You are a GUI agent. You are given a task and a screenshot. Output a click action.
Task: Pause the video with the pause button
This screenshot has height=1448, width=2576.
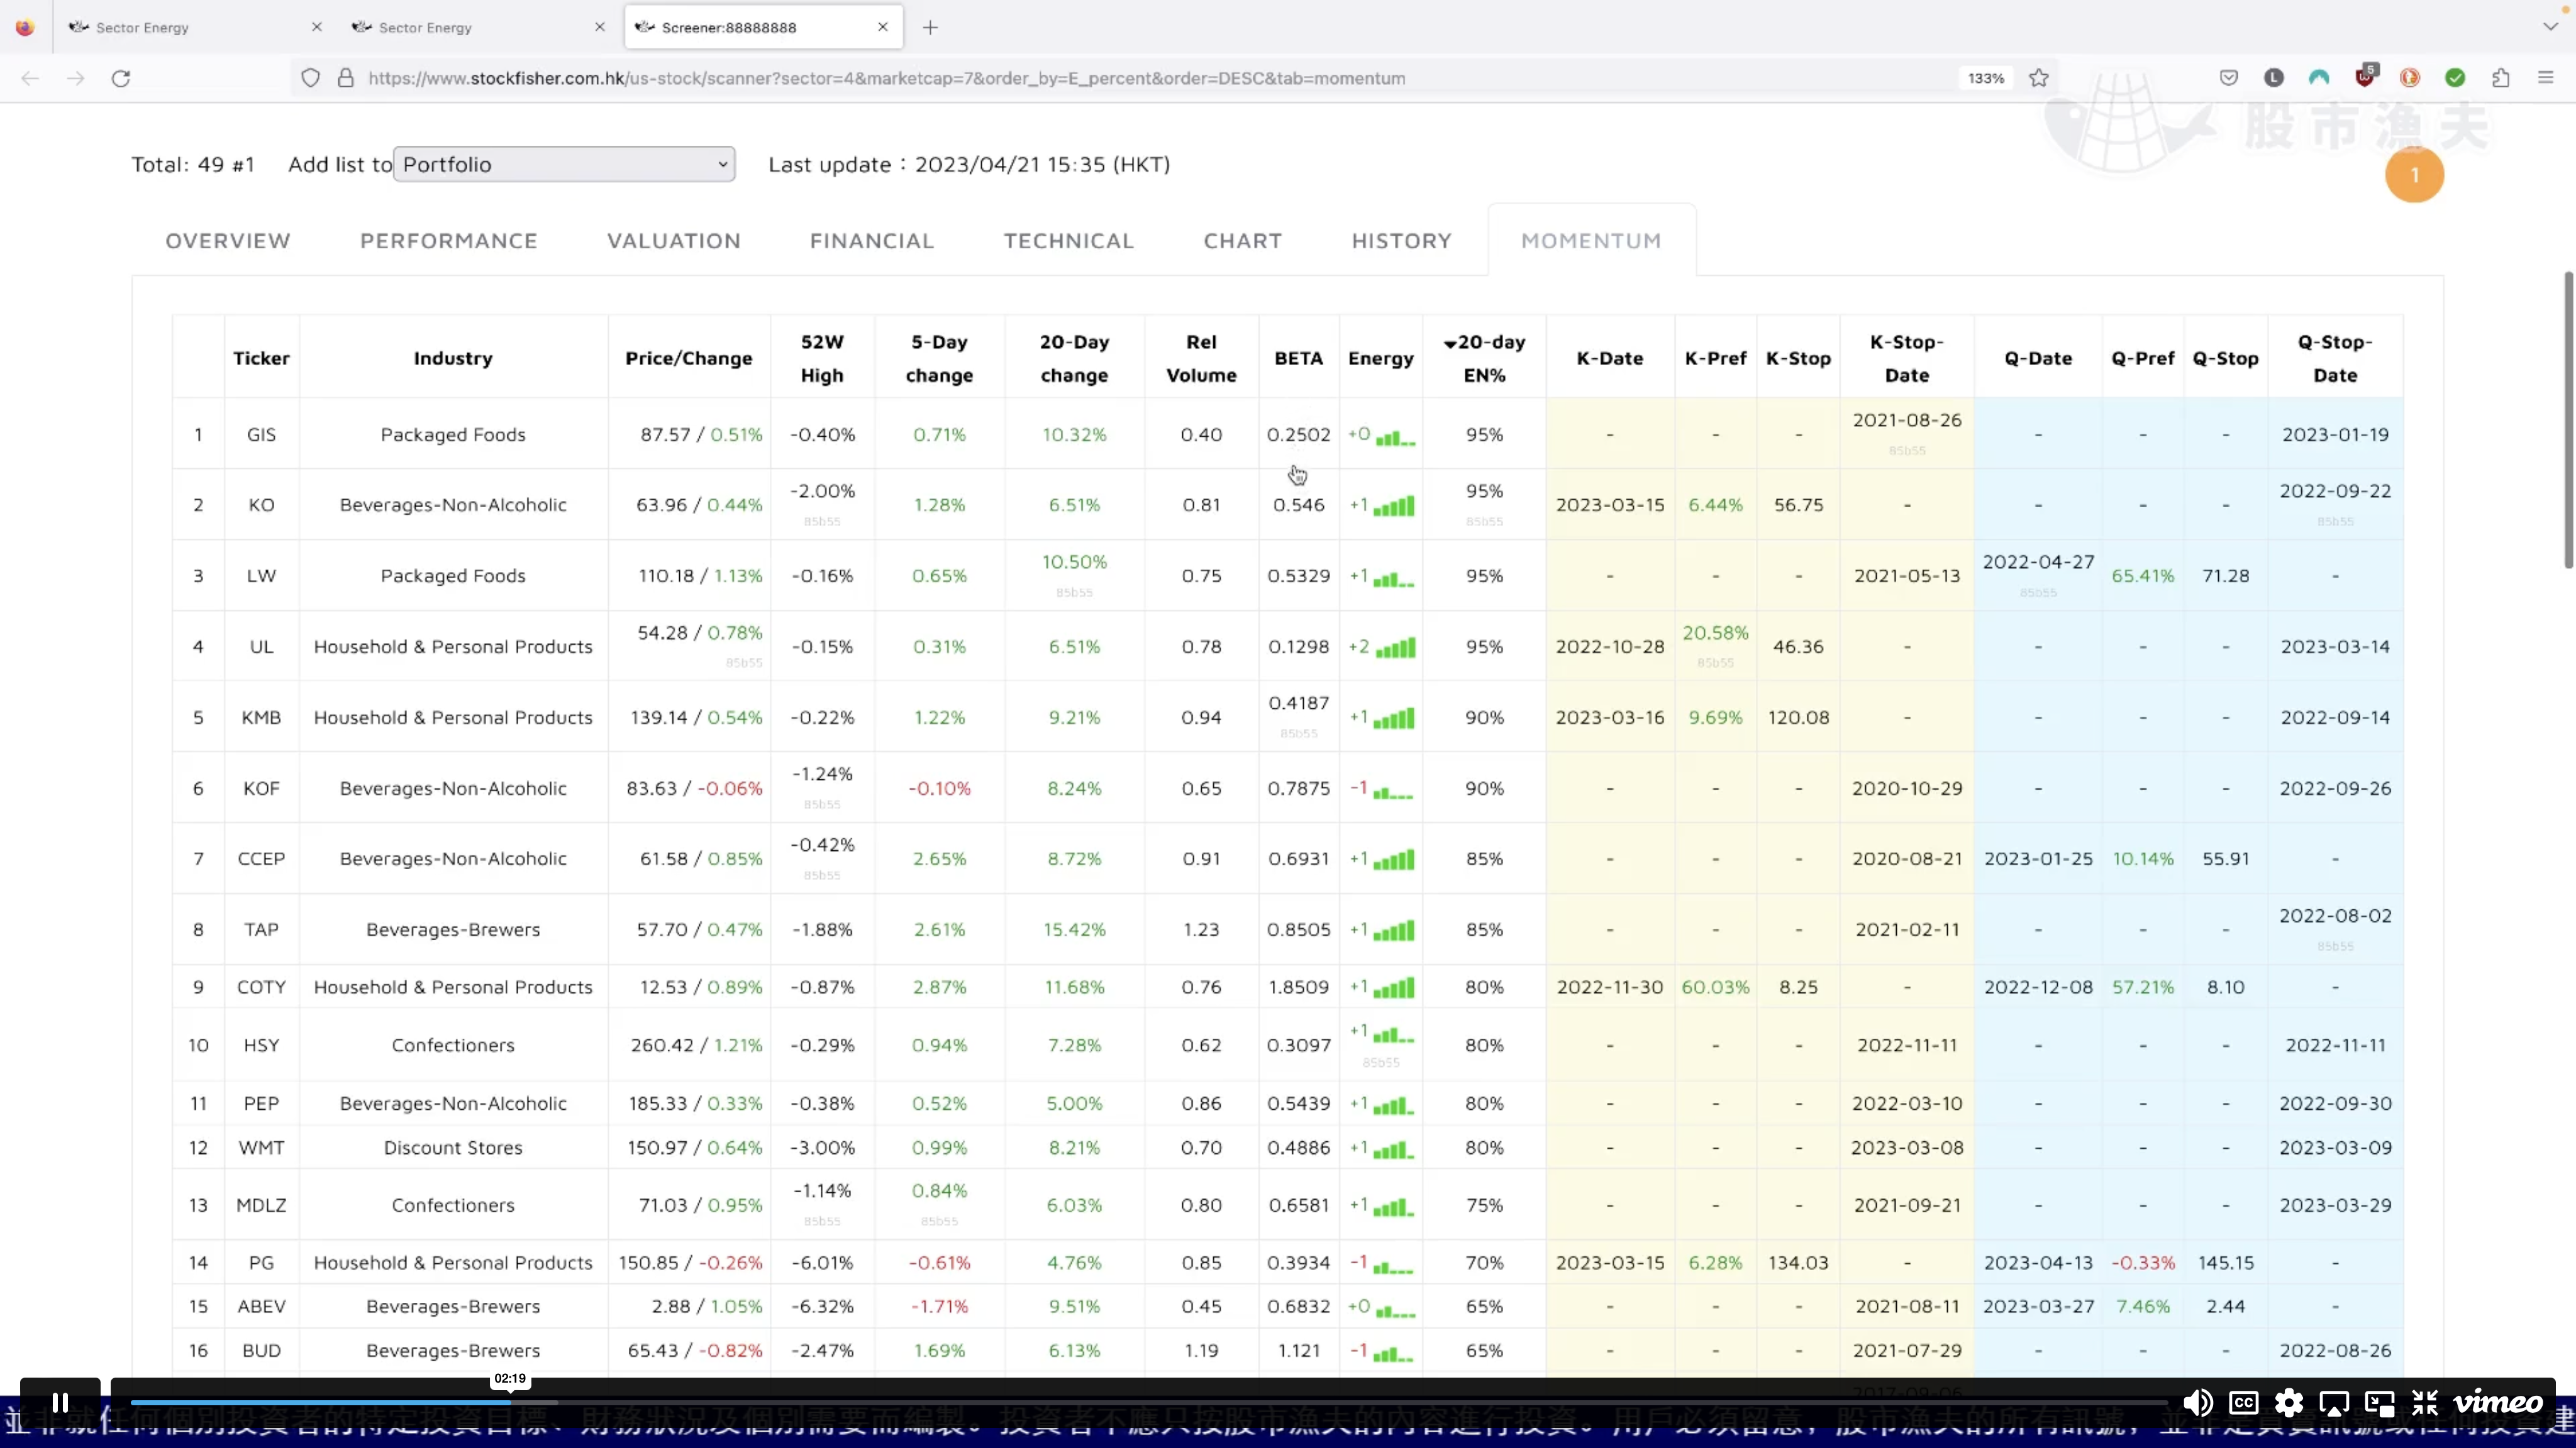point(60,1403)
